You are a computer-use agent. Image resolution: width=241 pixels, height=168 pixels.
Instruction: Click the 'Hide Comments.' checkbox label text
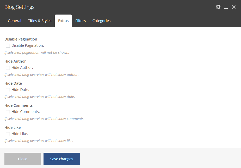(26, 112)
